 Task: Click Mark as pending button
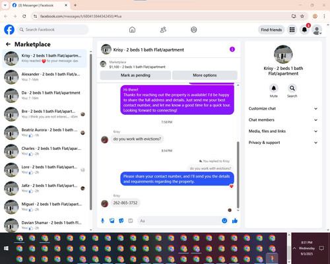pyautogui.click(x=135, y=75)
